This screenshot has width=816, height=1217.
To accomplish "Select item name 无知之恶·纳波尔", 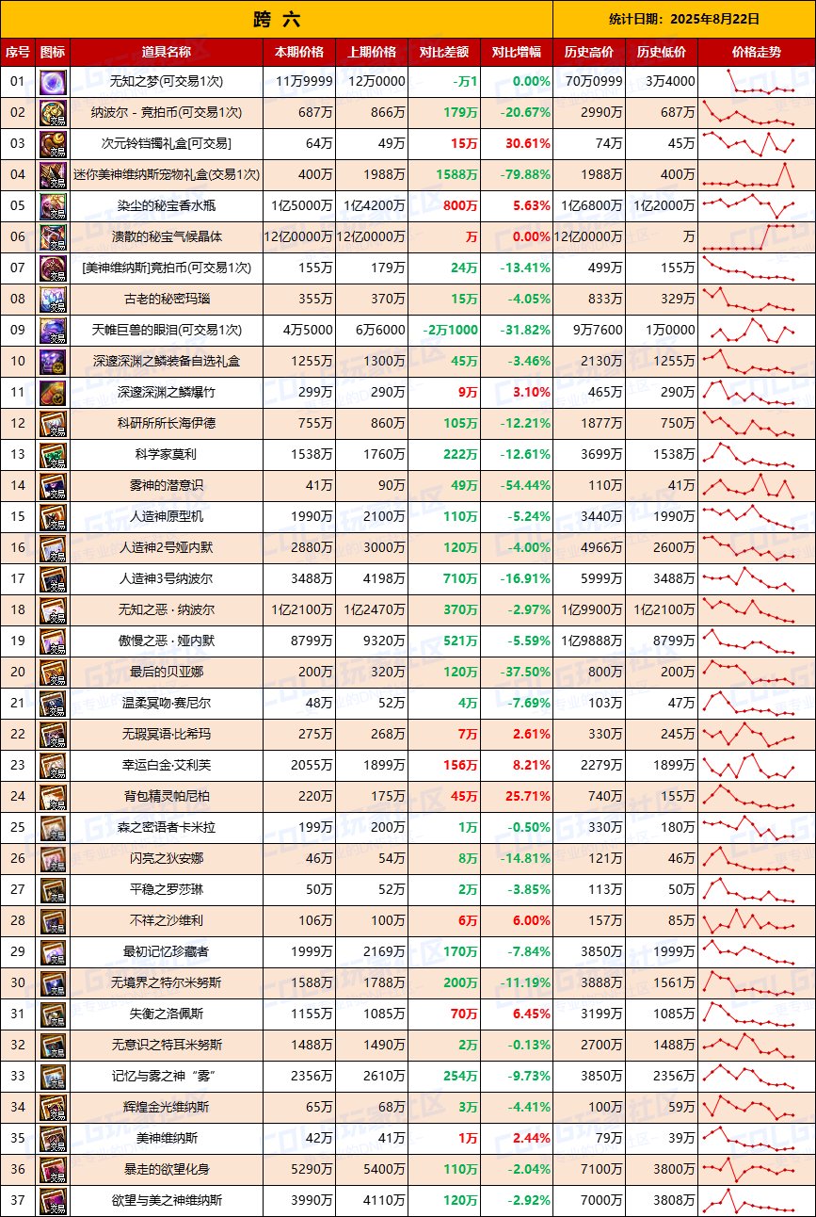I will (x=168, y=610).
